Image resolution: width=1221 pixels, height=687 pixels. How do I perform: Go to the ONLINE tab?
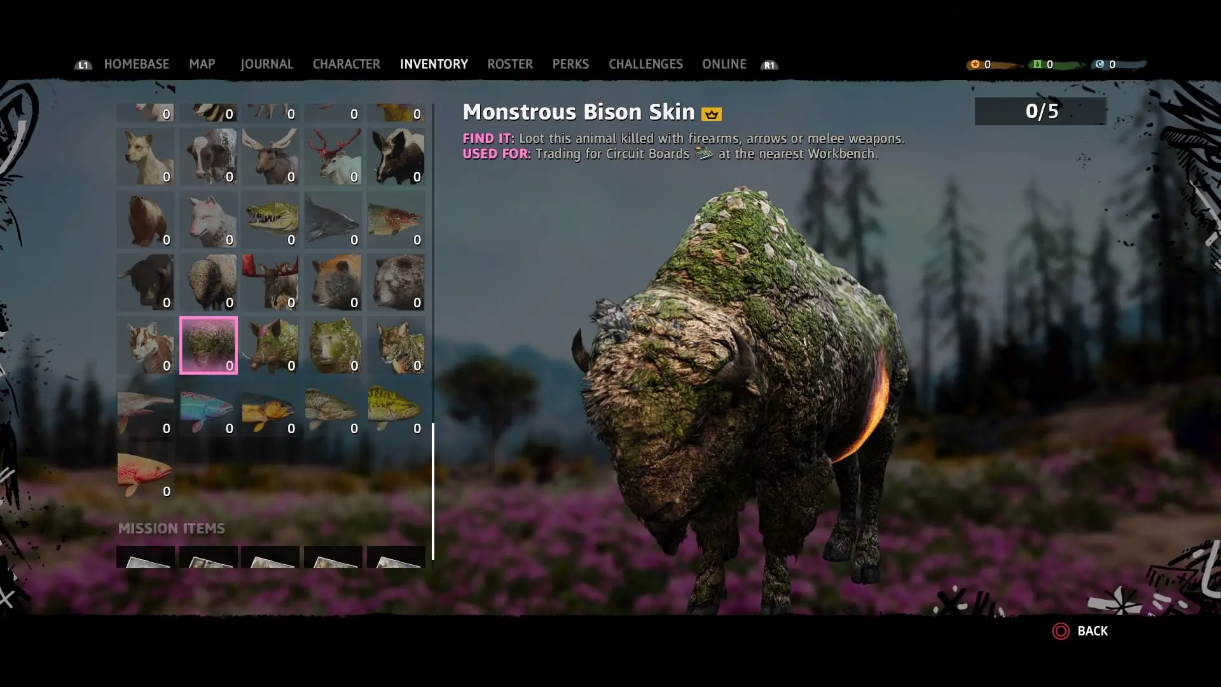tap(724, 64)
